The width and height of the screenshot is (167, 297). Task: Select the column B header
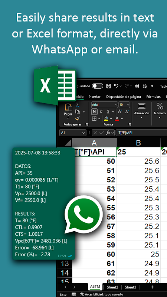click(x=138, y=143)
